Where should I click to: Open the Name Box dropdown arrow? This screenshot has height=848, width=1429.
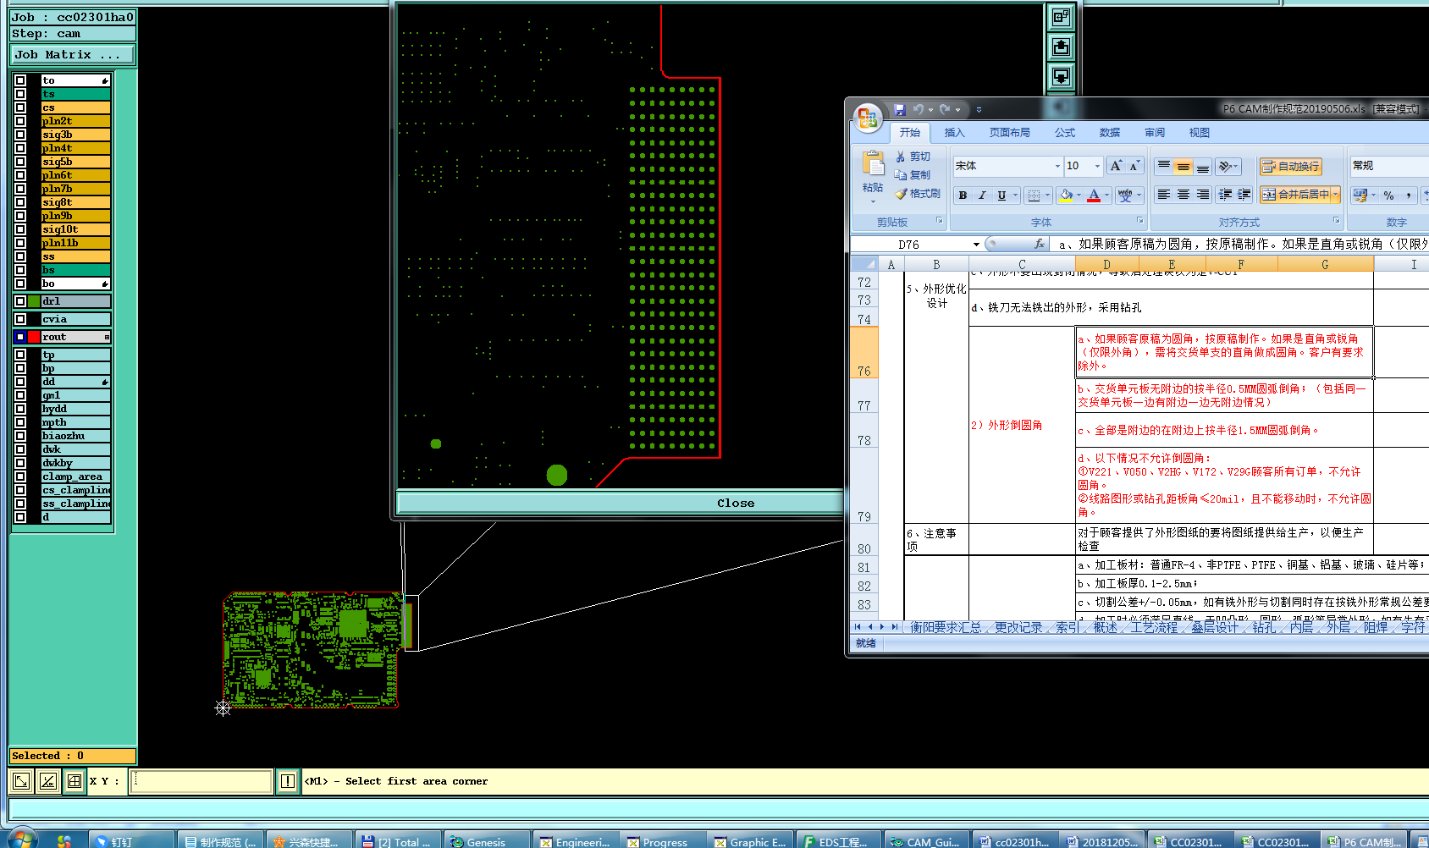click(976, 245)
